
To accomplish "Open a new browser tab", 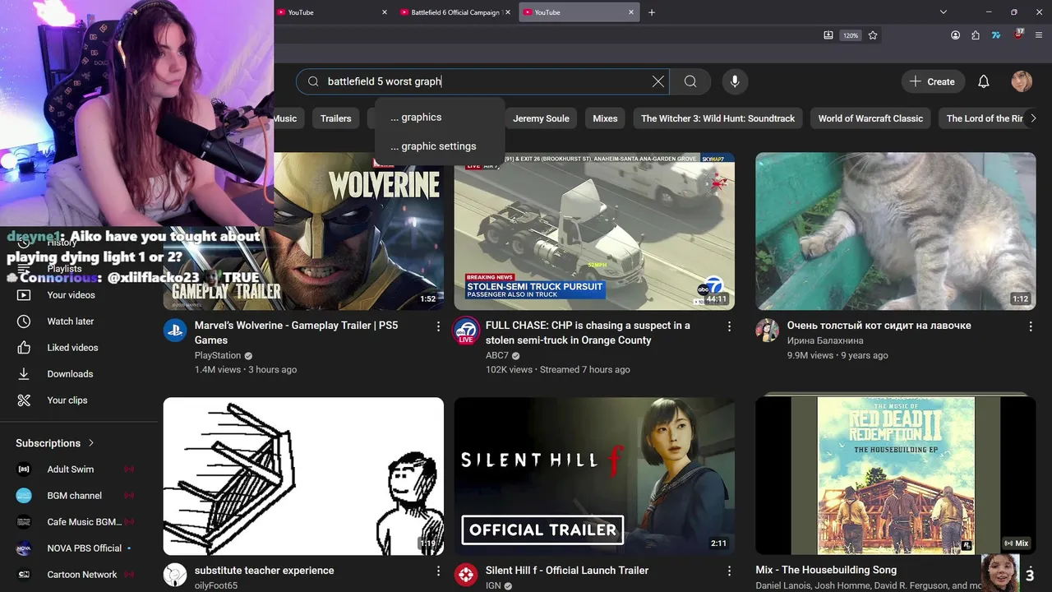I will point(652,12).
